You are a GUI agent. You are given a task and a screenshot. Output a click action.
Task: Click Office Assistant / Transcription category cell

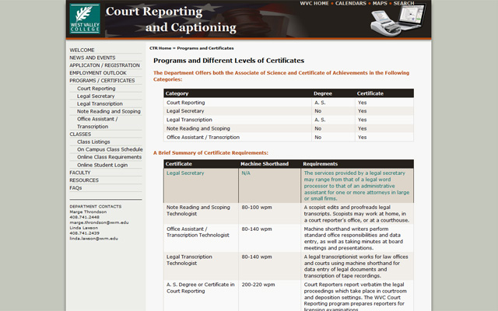click(203, 138)
